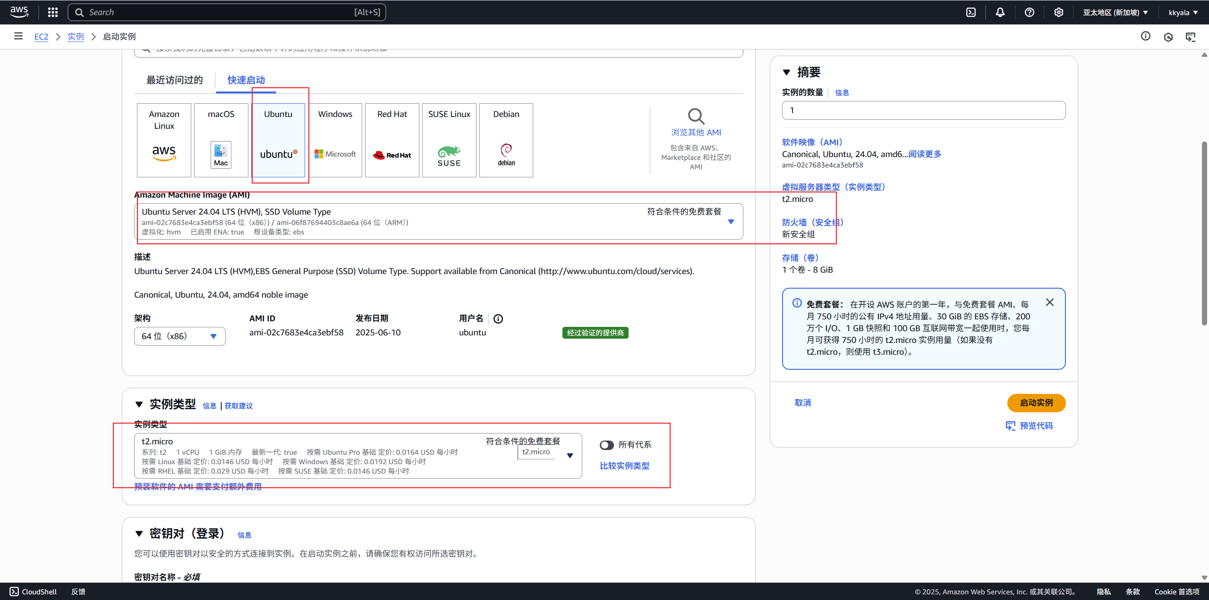This screenshot has height=600, width=1209.
Task: Open 比较实例类型 link
Action: [x=624, y=466]
